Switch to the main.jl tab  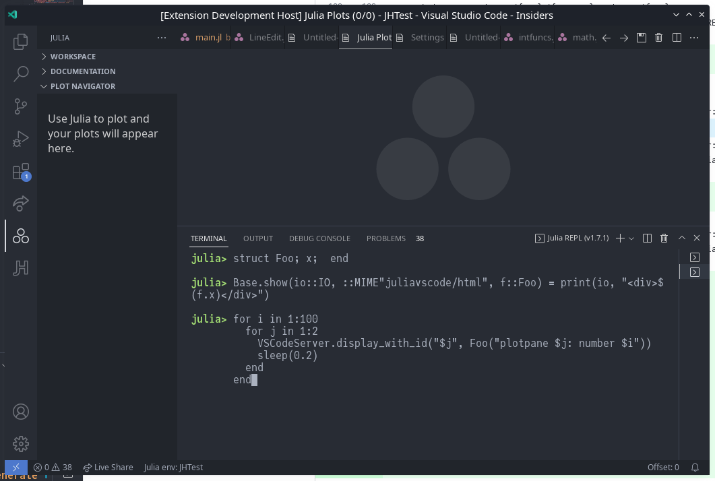point(205,38)
